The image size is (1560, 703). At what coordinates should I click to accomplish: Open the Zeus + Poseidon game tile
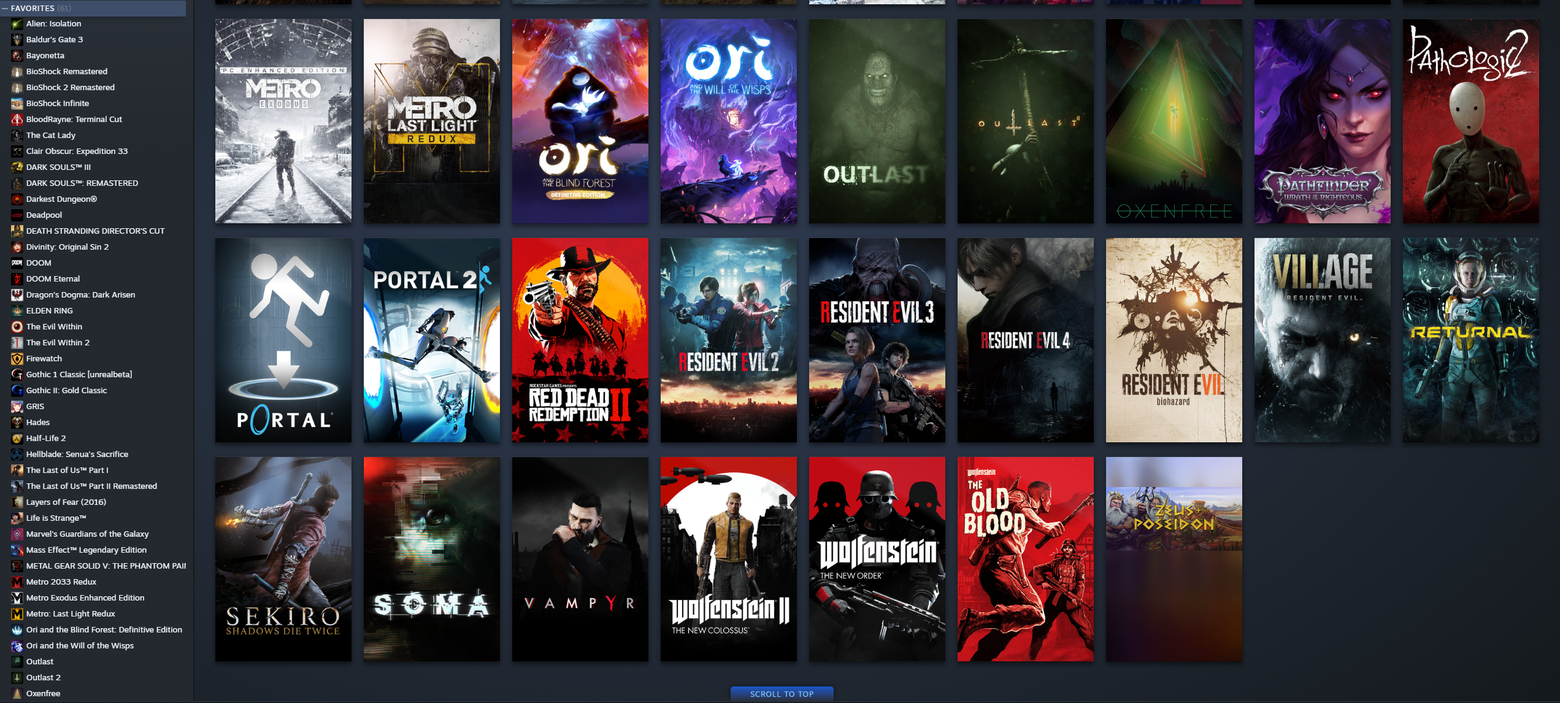1174,559
